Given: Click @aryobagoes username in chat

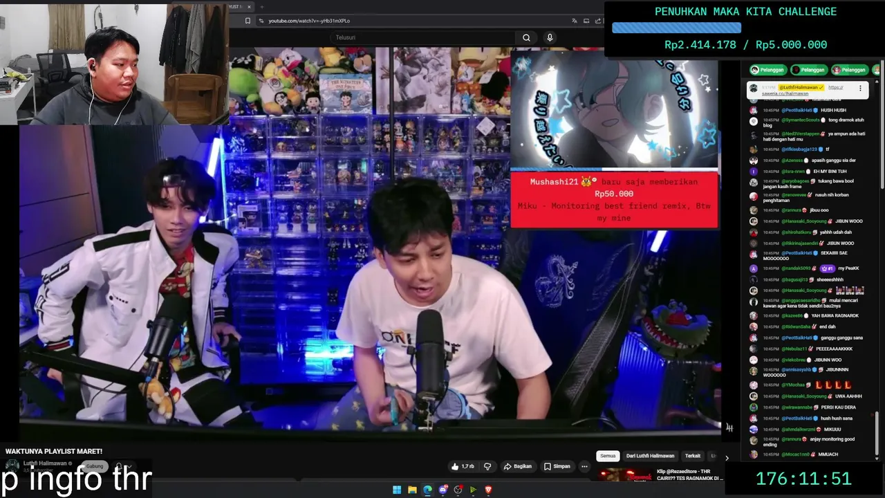Looking at the screenshot, I should tap(796, 182).
